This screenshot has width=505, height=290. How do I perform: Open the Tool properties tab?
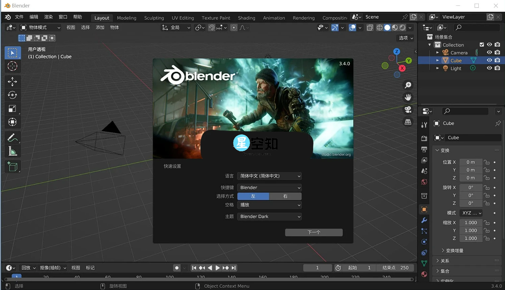pos(424,125)
